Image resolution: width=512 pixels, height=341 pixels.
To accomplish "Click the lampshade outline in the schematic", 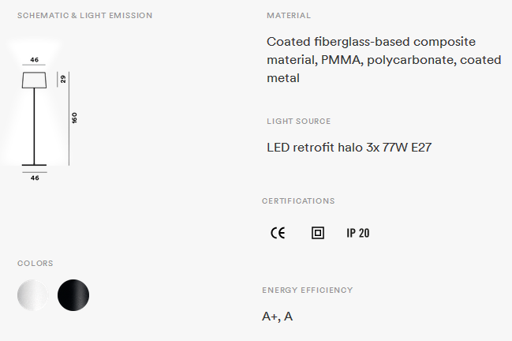I will click(34, 80).
